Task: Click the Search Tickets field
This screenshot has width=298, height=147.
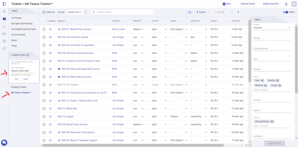Action: (x=122, y=12)
